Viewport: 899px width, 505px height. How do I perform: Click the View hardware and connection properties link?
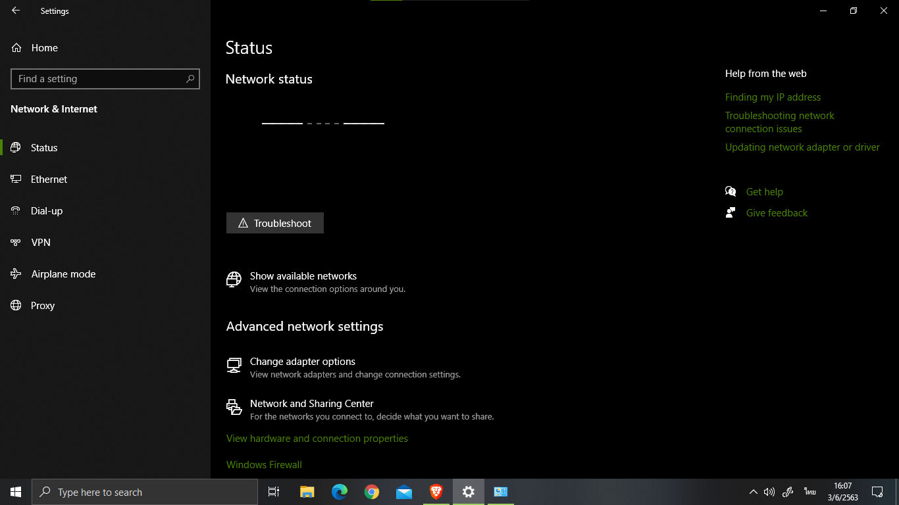click(317, 439)
